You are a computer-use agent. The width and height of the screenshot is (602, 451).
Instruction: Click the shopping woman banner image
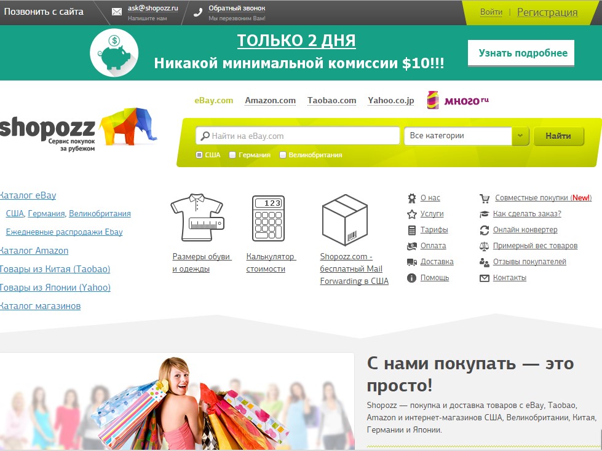click(x=177, y=401)
